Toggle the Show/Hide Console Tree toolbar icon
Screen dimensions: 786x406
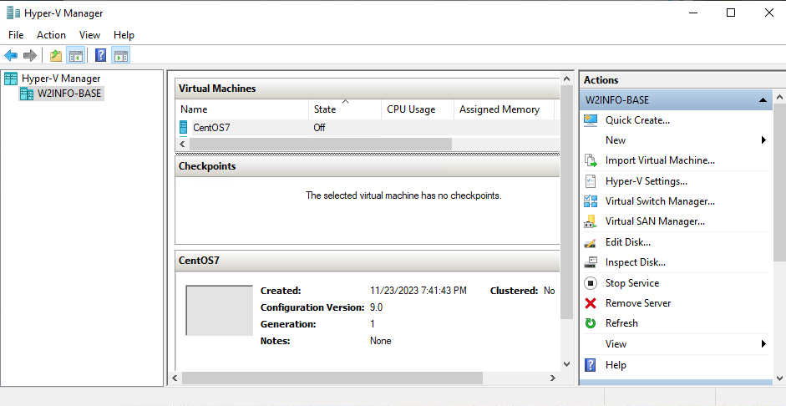(x=76, y=56)
